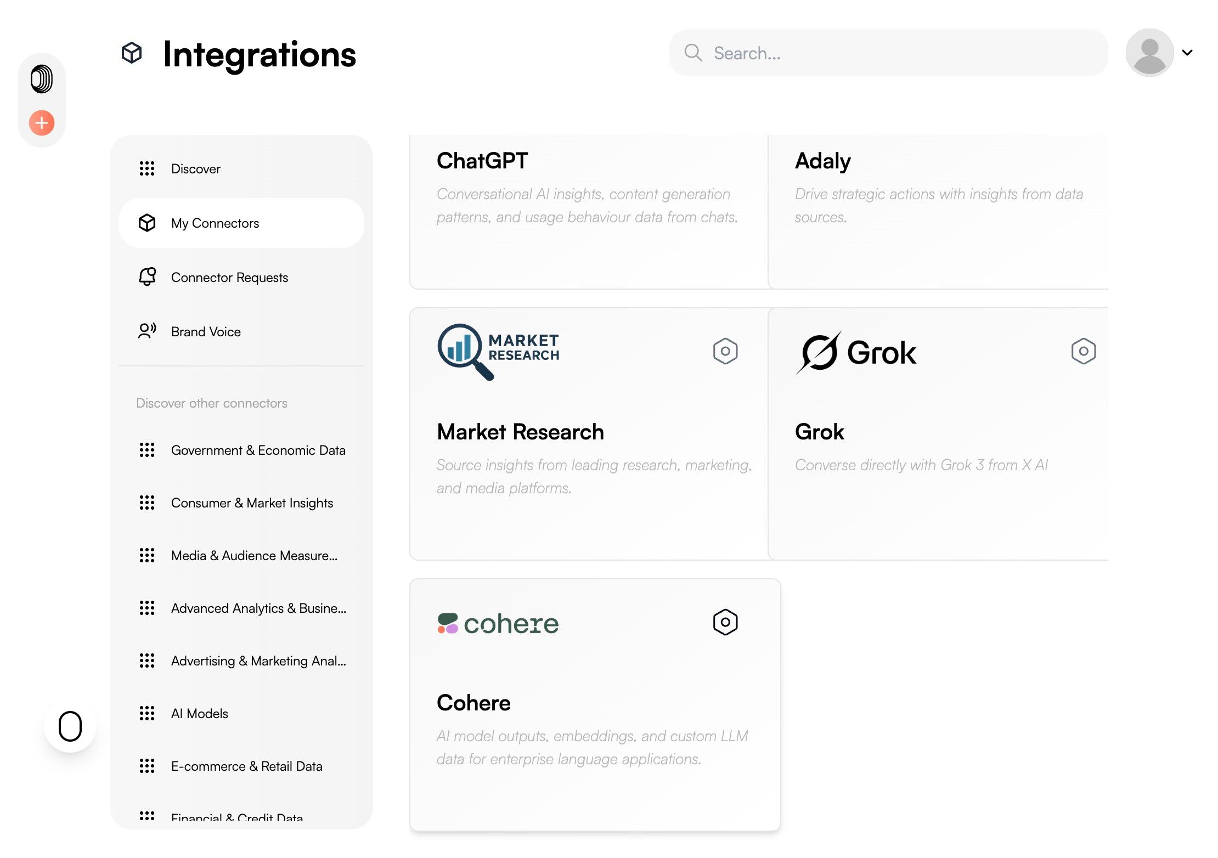Open the Adaly connector card
The width and height of the screenshot is (1218, 858).
pyautogui.click(x=938, y=211)
